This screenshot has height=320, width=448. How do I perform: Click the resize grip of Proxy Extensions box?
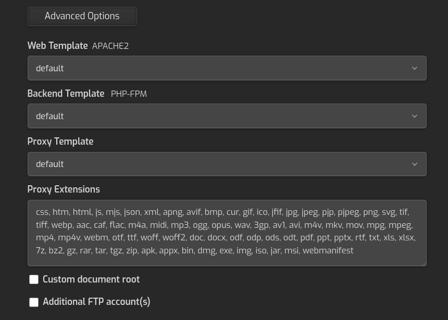pyautogui.click(x=423, y=263)
